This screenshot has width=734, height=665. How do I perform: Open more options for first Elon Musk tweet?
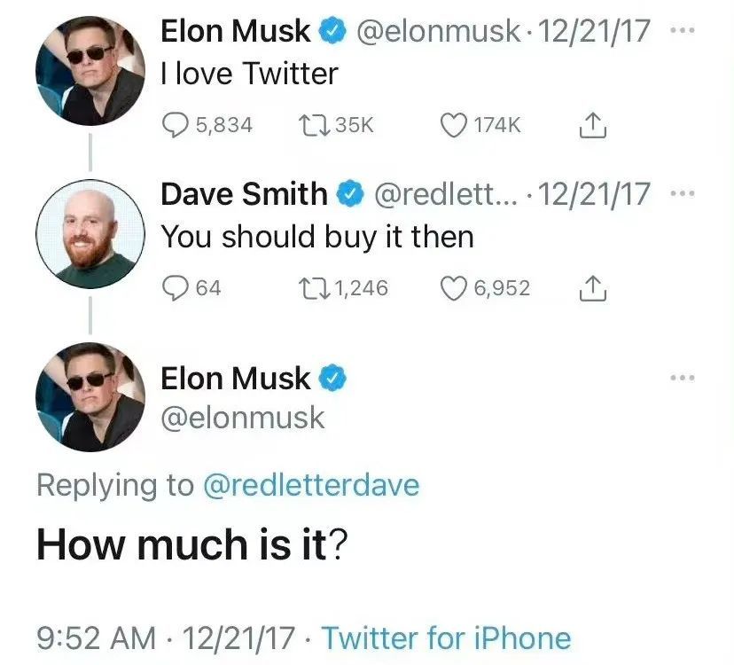683,31
